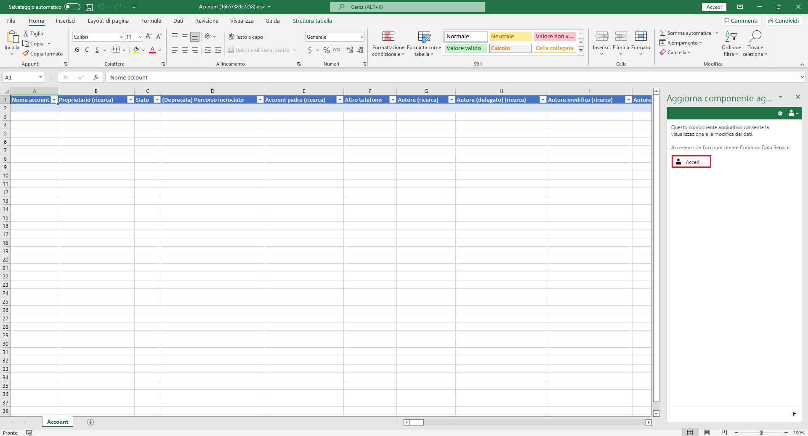Switch to Inserisci tab
808x436 pixels.
pyautogui.click(x=66, y=21)
